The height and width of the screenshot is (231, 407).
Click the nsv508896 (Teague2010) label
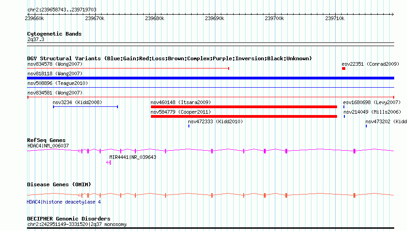[x=58, y=83]
